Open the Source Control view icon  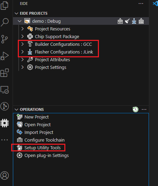pyautogui.click(x=5, y=39)
